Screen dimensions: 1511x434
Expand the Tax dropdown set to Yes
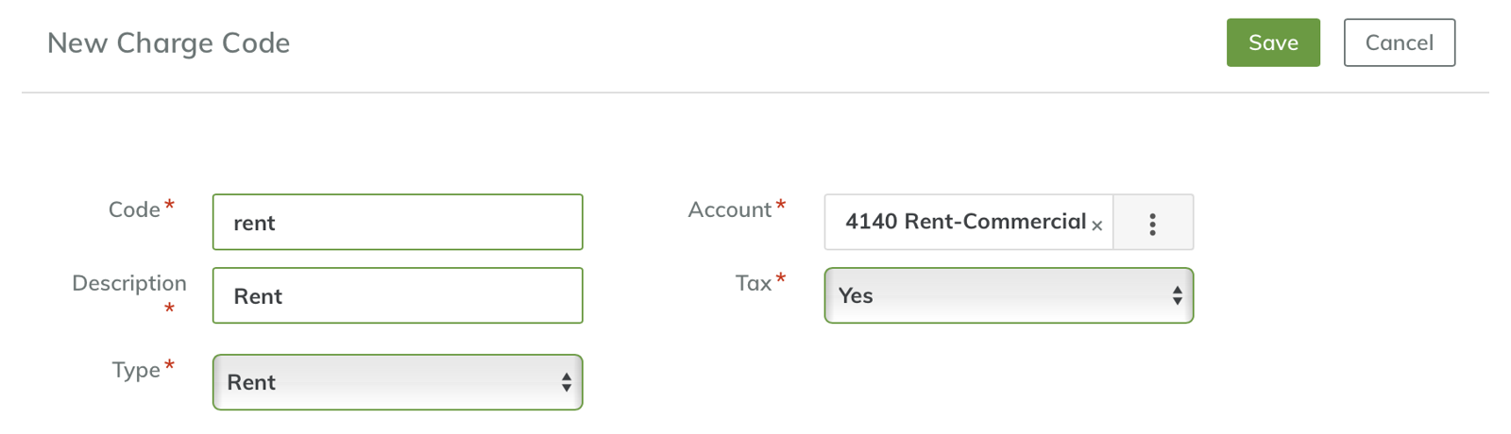1008,295
